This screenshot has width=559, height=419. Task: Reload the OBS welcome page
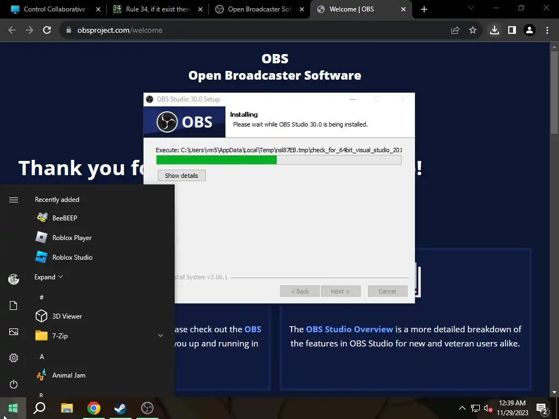[47, 31]
